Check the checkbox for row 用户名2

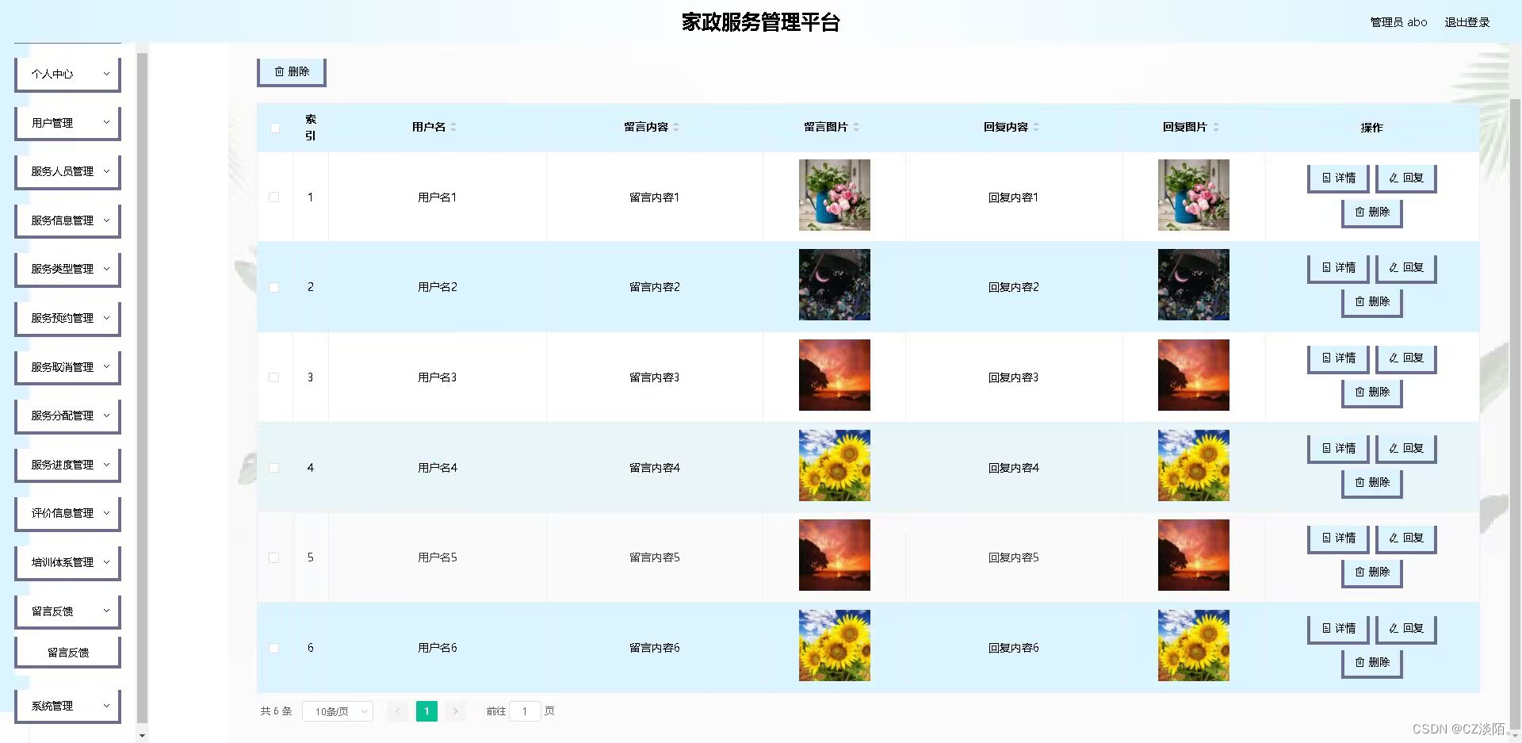[274, 287]
